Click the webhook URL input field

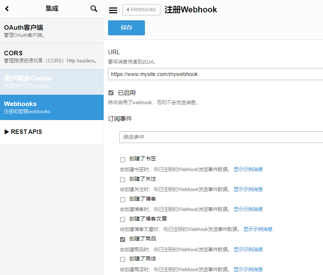[x=215, y=74]
